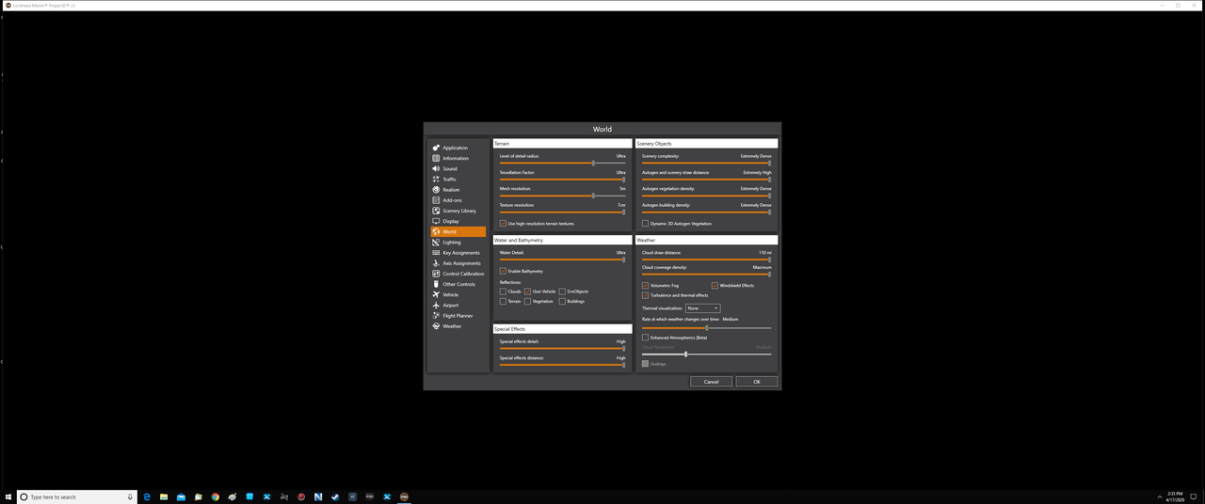Select the Traffic icon in the sidebar
The height and width of the screenshot is (504, 1205).
pyautogui.click(x=436, y=179)
